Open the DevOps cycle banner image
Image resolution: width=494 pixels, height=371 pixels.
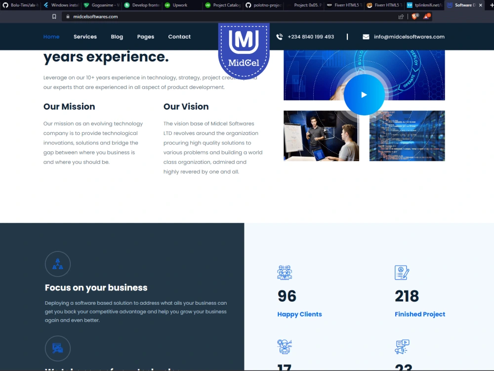(364, 75)
